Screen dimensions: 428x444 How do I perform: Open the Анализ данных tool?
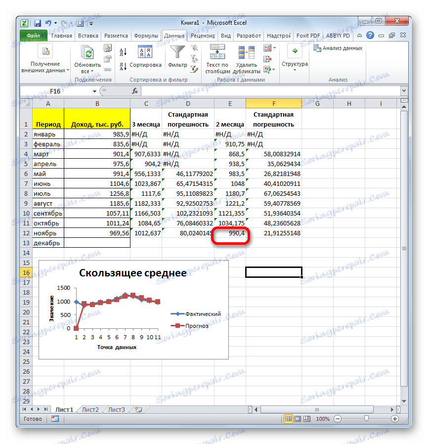[x=341, y=48]
